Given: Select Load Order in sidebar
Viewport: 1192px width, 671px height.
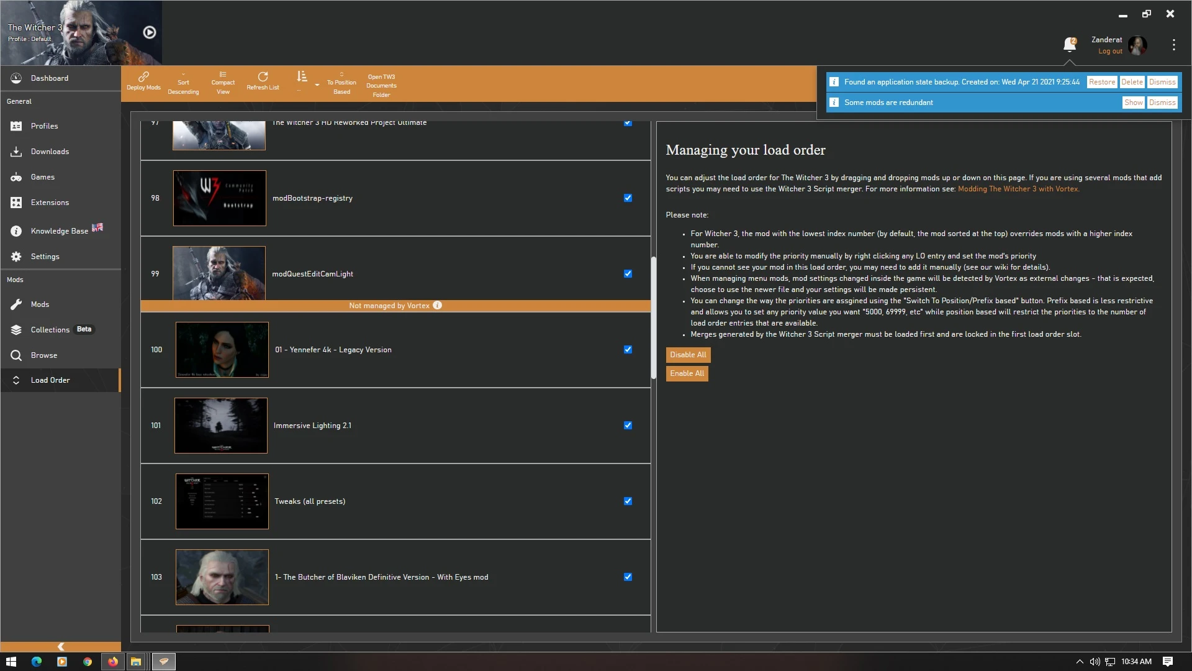Looking at the screenshot, I should pyautogui.click(x=60, y=380).
